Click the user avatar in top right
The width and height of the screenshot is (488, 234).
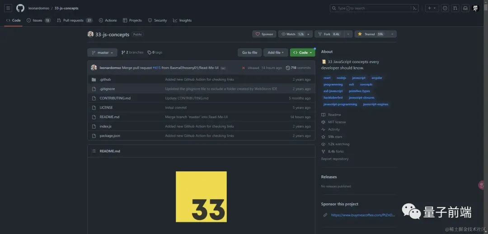click(476, 8)
